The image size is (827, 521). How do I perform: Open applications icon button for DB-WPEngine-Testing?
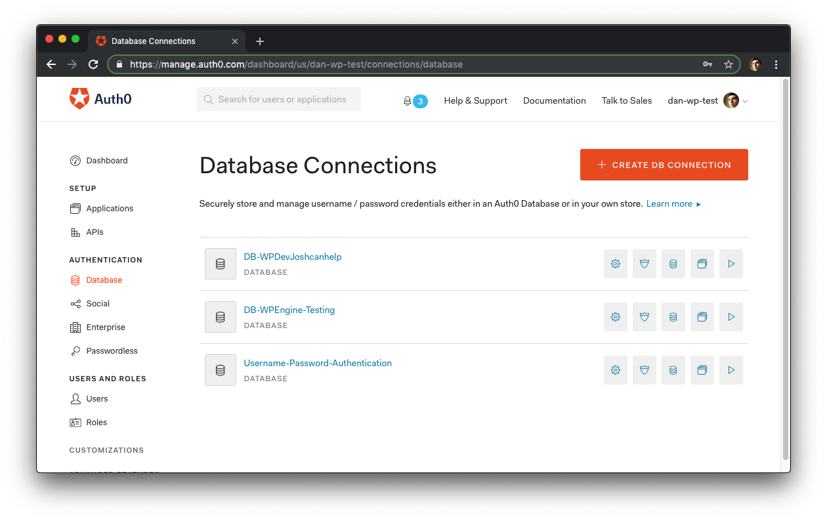(702, 317)
